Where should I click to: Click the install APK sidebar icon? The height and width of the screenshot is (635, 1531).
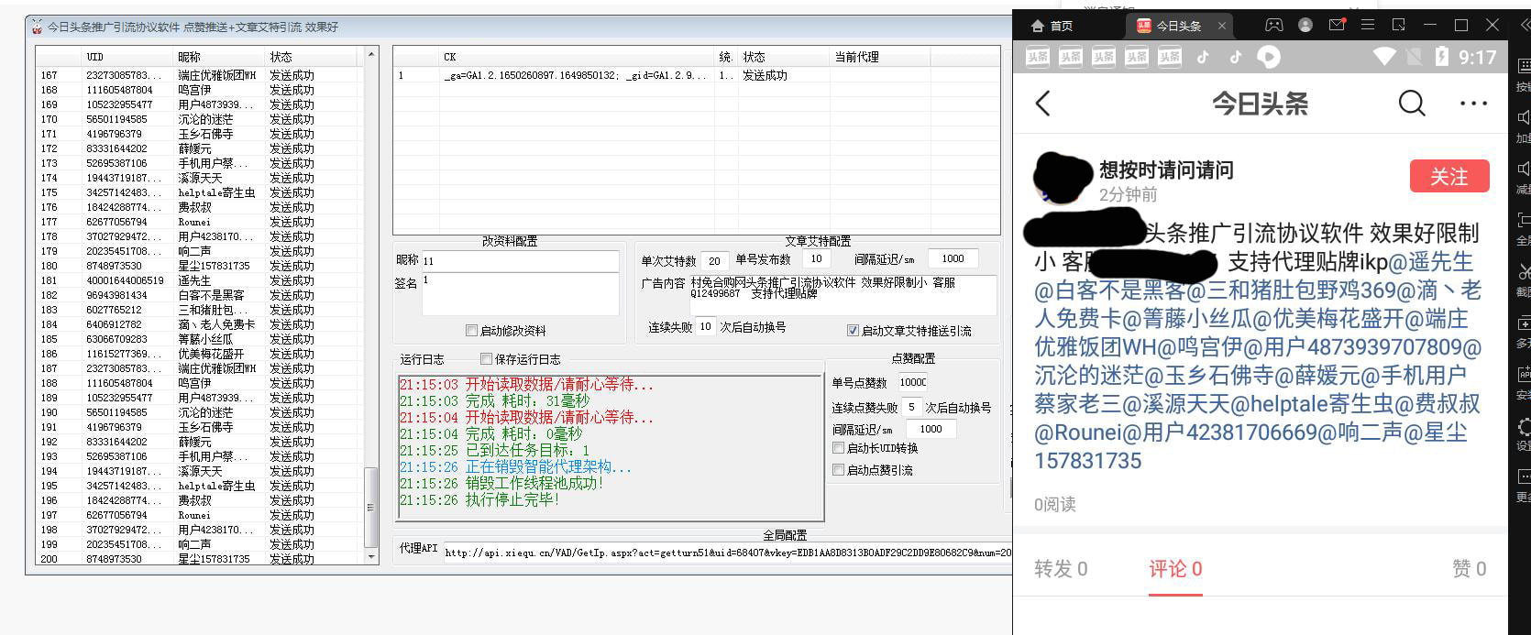1523,374
